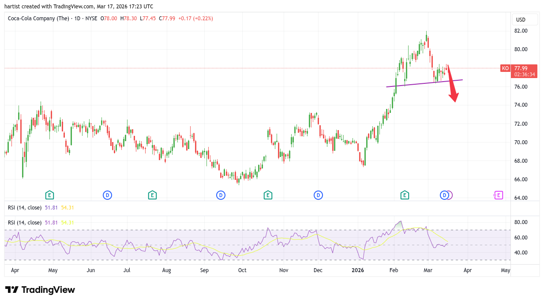Click the September dividend D marker
The height and width of the screenshot is (303, 544).
pos(221,195)
